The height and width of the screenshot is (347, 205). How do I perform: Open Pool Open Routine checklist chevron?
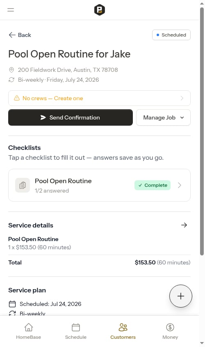(180, 185)
